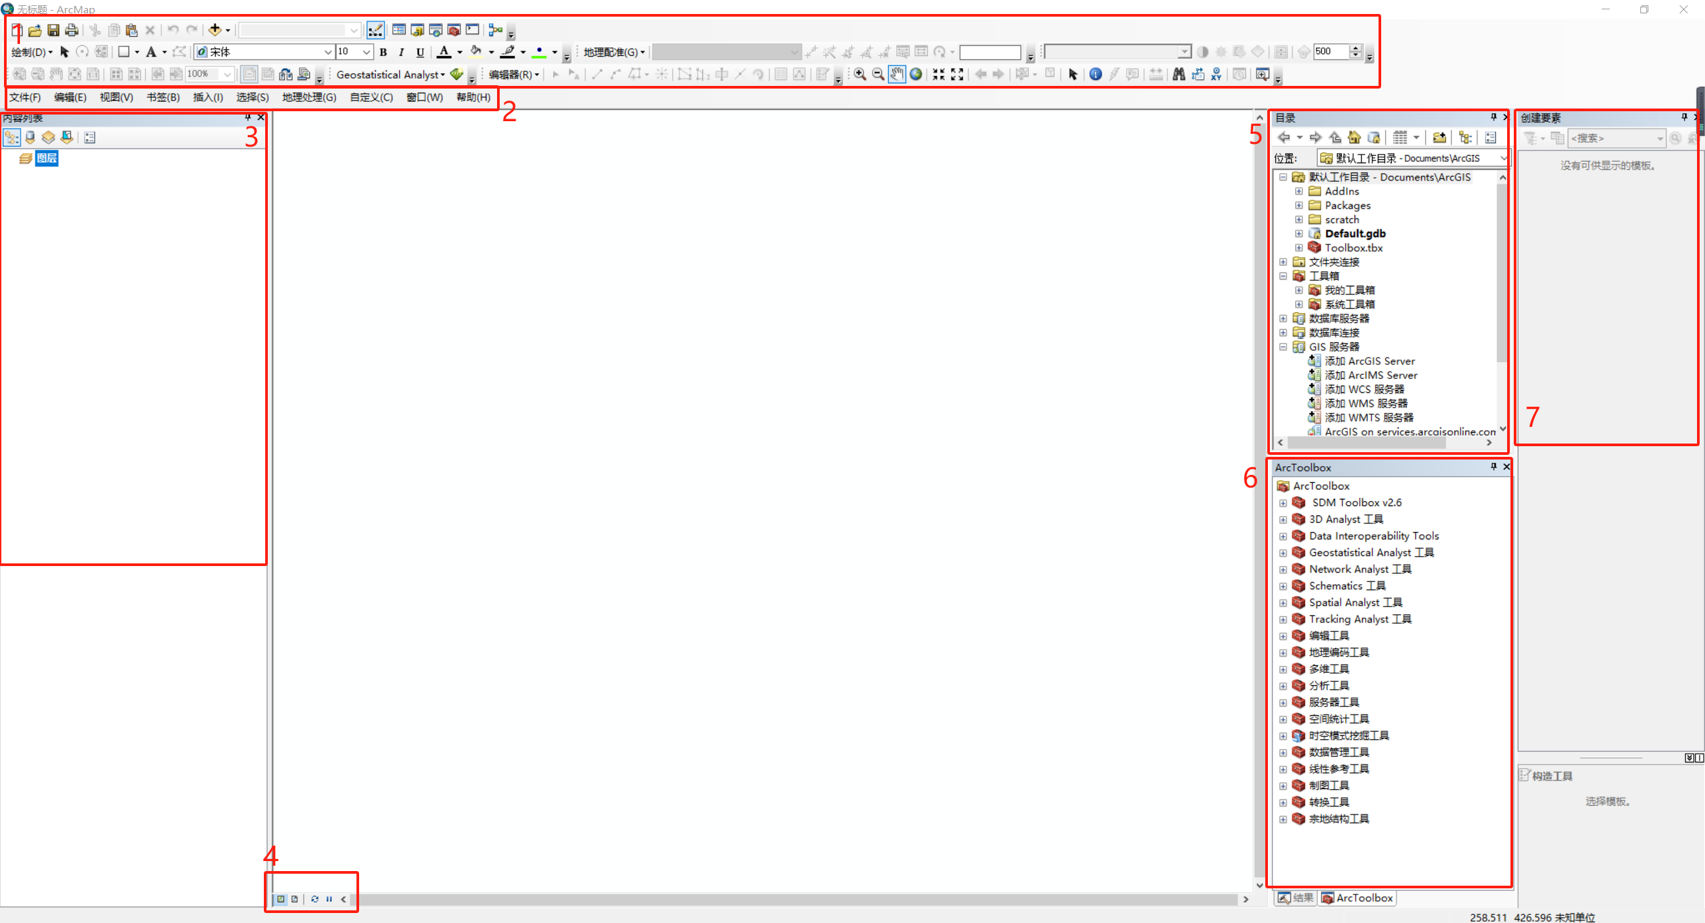Open the Editor Toolbar pencil icon
Viewport: 1705px width, 923px height.
pos(375,30)
